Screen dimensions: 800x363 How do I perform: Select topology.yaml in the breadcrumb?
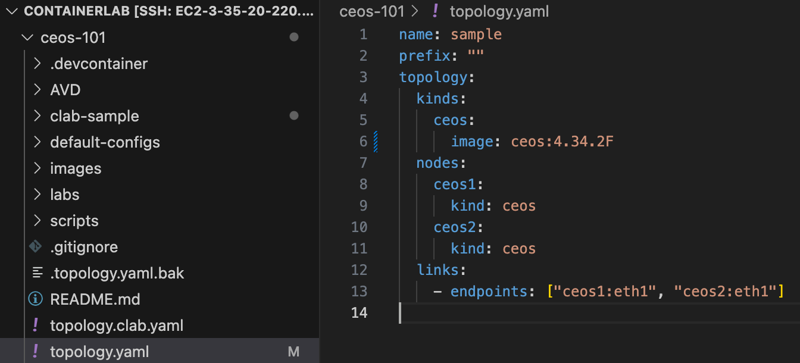pos(499,11)
